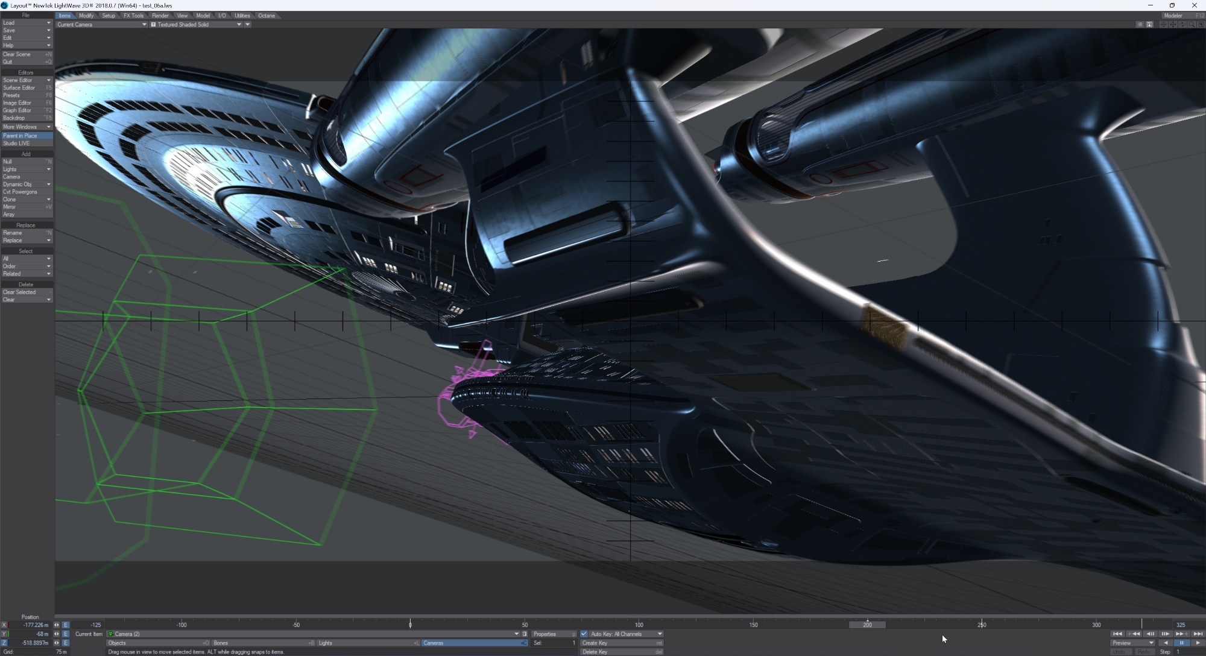
Task: Toggle the Auto Key checkbox
Action: click(584, 634)
